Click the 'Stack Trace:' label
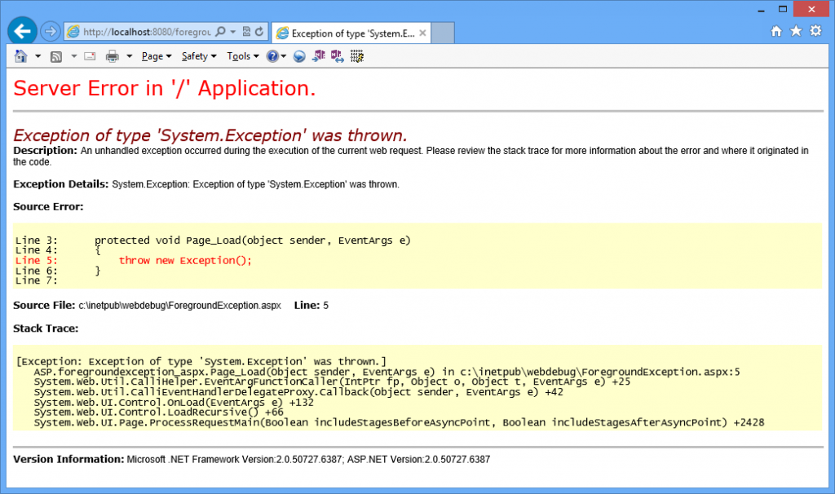 pos(46,329)
